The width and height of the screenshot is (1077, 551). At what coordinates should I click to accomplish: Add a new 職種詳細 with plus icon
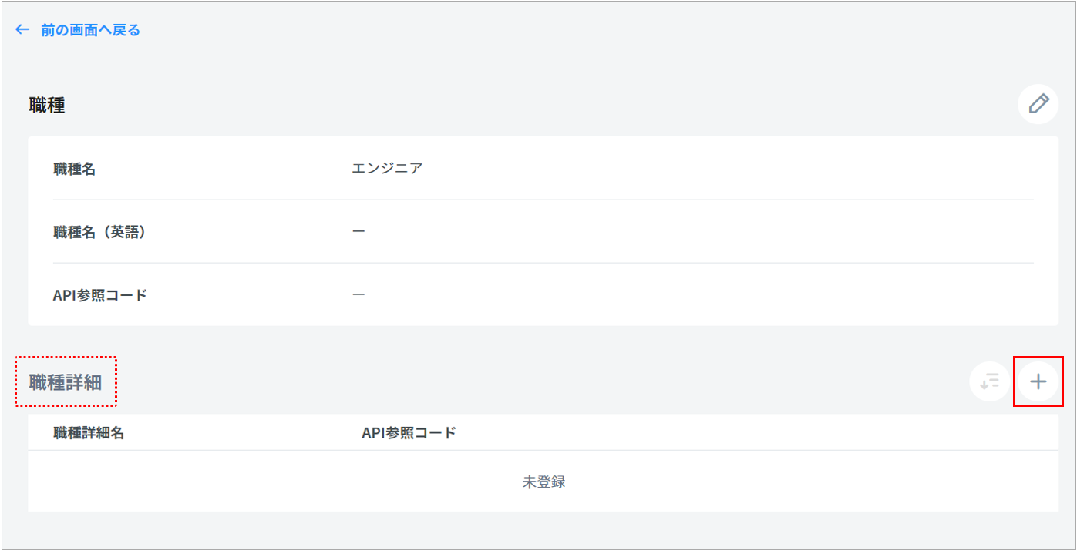(x=1038, y=381)
